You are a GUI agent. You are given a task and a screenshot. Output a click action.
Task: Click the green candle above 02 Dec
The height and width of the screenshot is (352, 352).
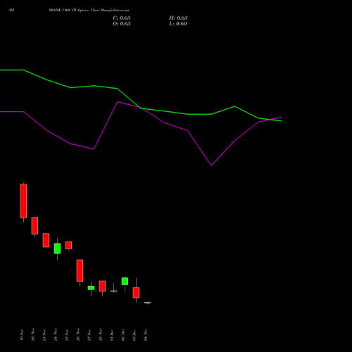pyautogui.click(x=125, y=282)
